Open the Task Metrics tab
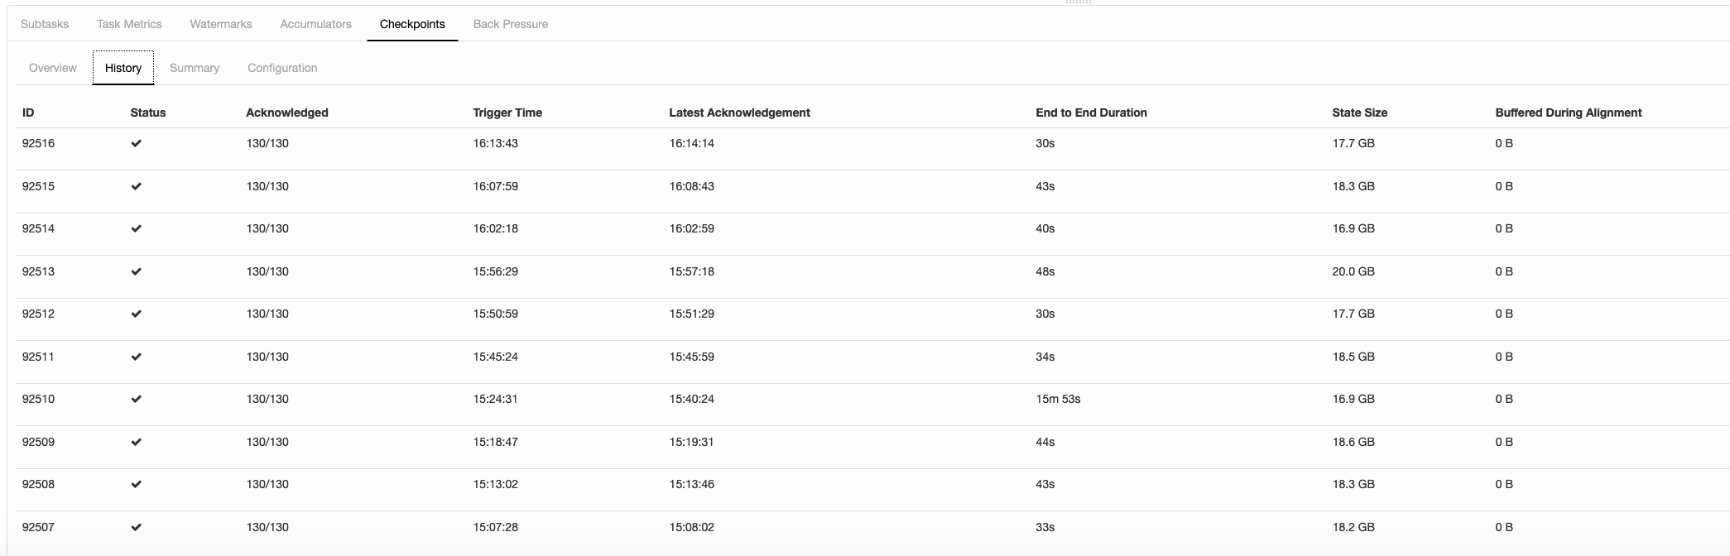Viewport: 1730px width, 556px height. 129,24
